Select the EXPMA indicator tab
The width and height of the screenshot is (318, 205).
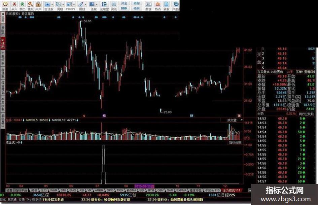pyautogui.click(x=181, y=191)
